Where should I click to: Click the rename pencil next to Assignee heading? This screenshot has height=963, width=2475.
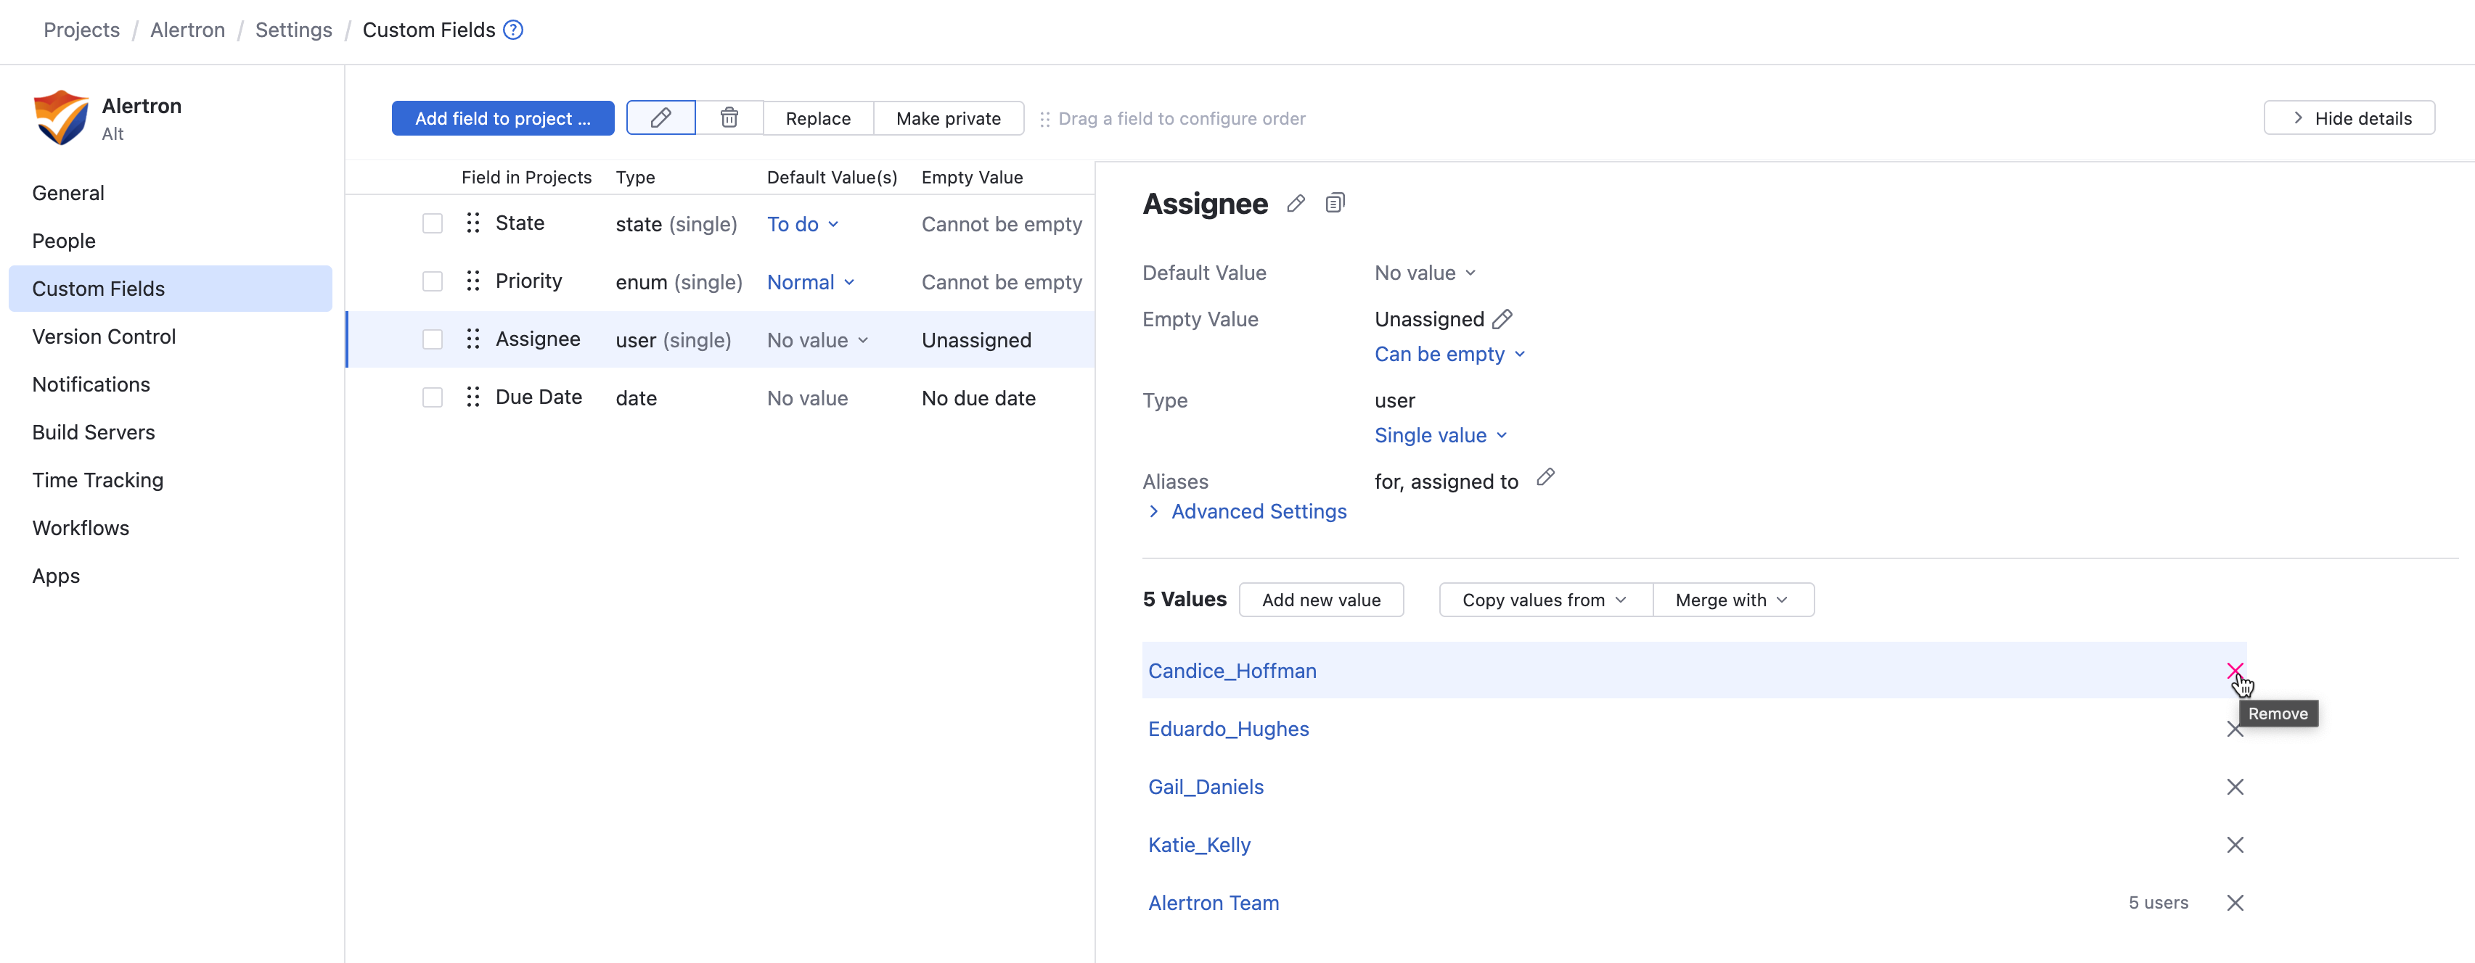[1295, 204]
